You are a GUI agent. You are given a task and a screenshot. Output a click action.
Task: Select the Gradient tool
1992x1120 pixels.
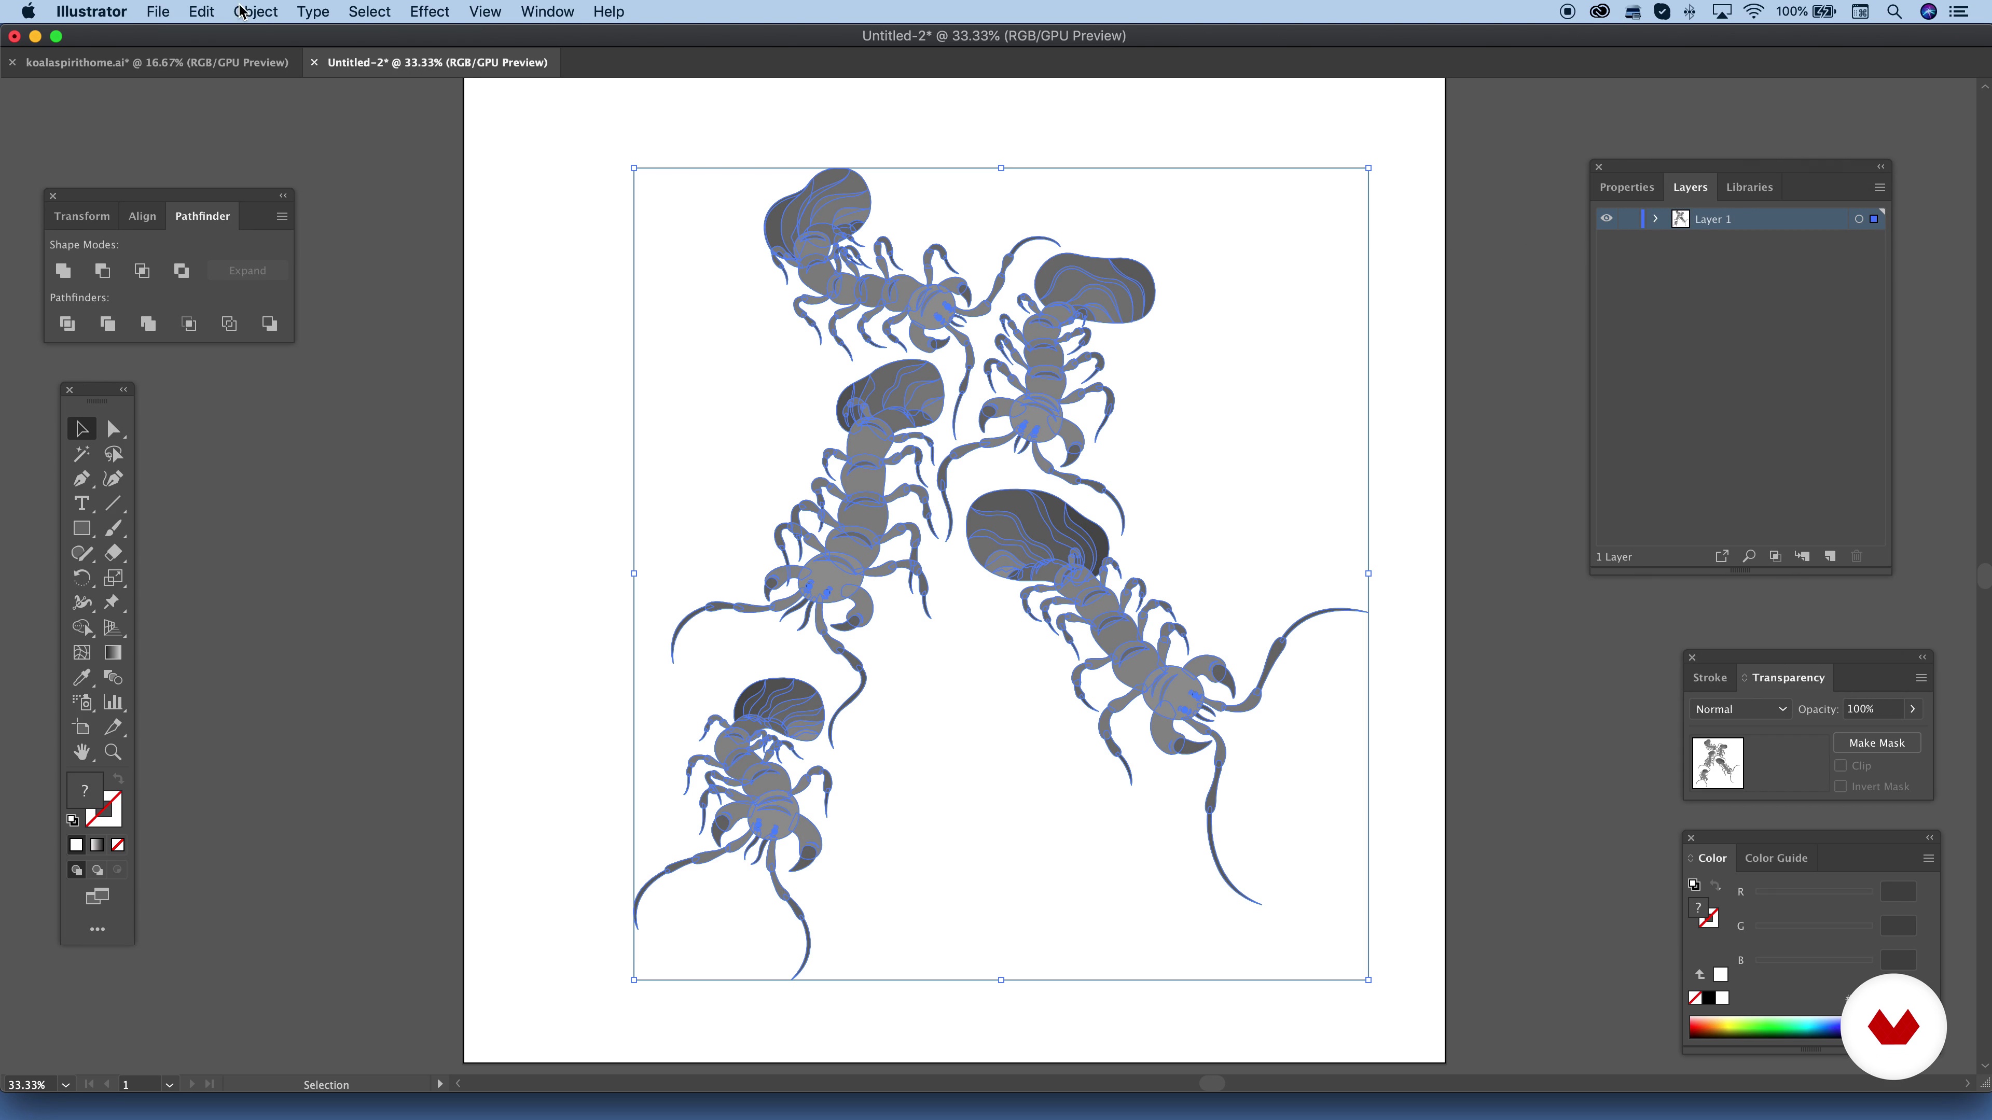click(113, 652)
